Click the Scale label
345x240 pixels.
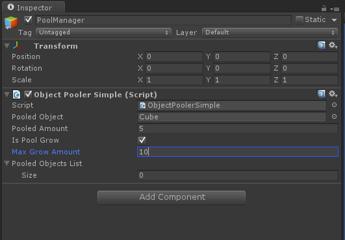click(21, 80)
